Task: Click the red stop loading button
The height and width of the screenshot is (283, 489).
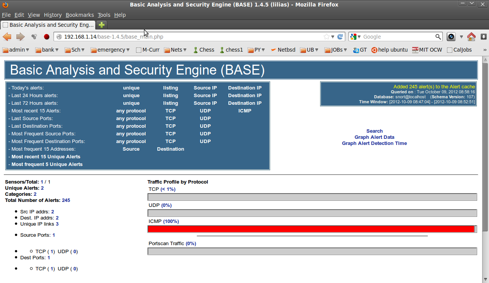Action: tap(47, 37)
